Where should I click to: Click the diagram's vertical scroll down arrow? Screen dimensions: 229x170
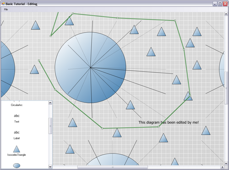(226, 163)
